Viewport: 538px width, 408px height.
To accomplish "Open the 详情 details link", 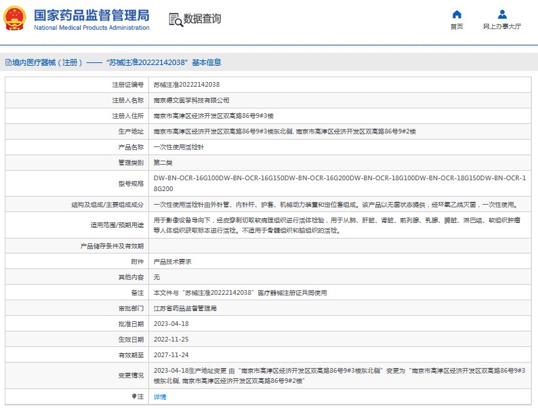I will click(160, 396).
